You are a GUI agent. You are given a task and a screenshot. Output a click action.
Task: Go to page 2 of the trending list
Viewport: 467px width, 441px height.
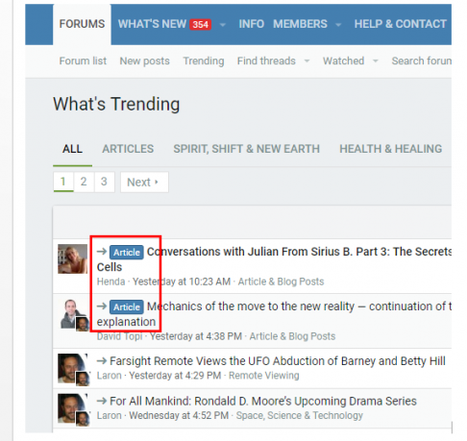84,182
